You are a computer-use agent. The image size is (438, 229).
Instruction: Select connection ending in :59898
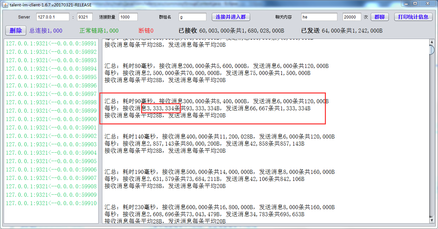[x=51, y=102]
